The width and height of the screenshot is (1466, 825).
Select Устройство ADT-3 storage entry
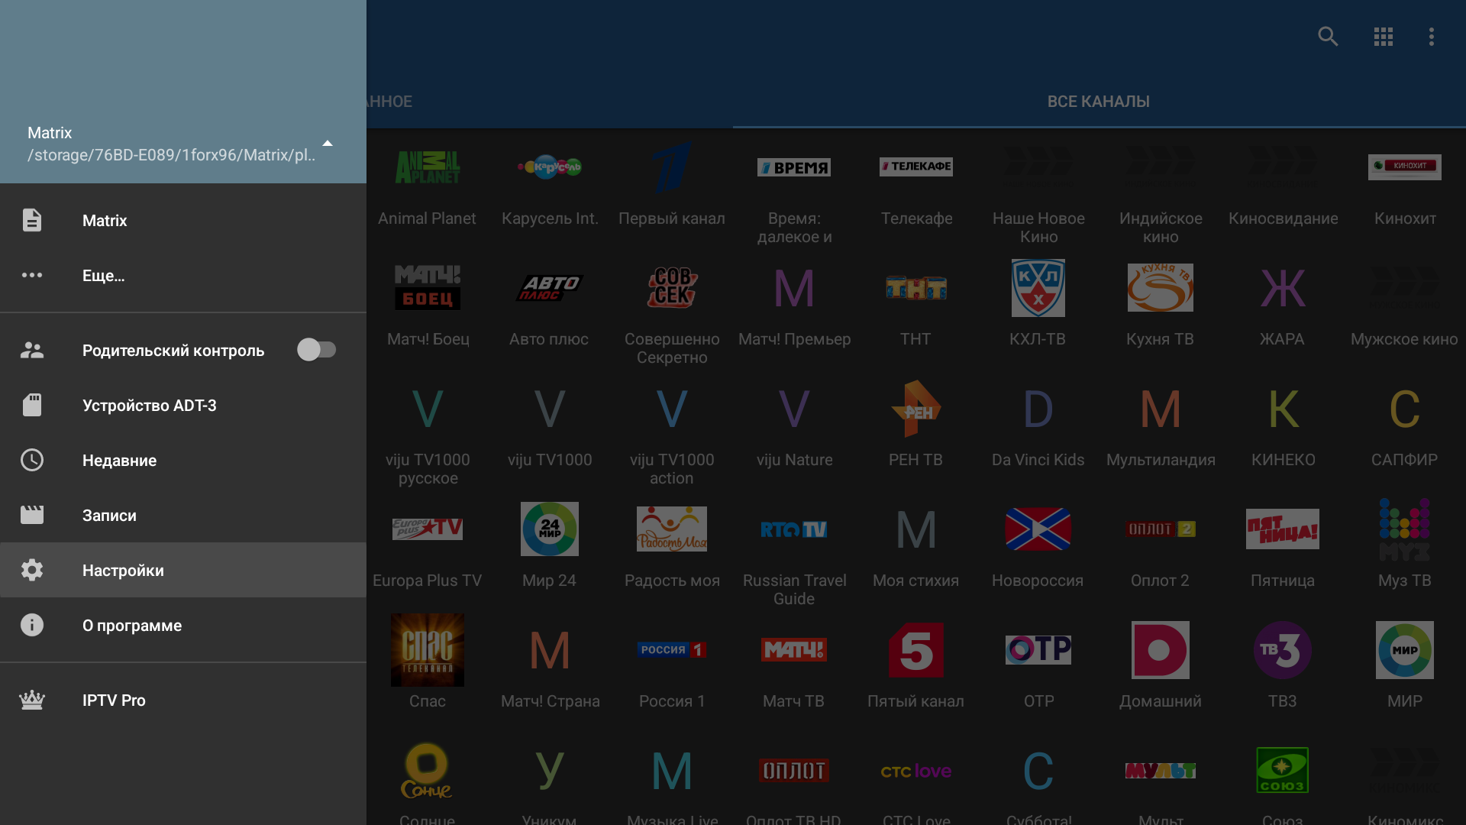tap(149, 406)
